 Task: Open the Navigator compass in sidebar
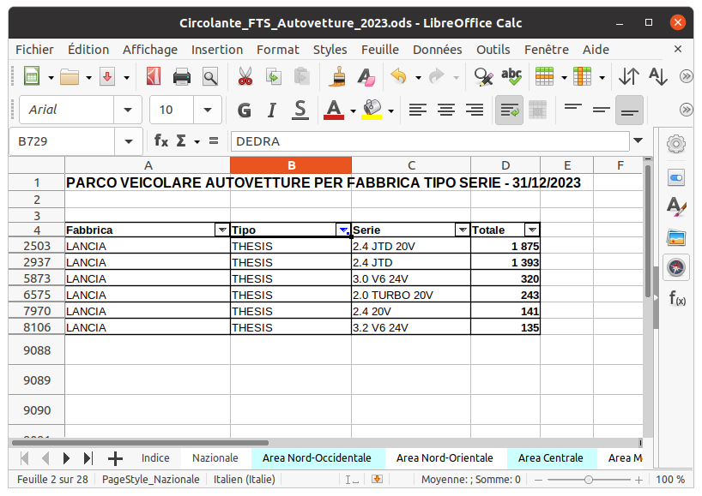[676, 267]
